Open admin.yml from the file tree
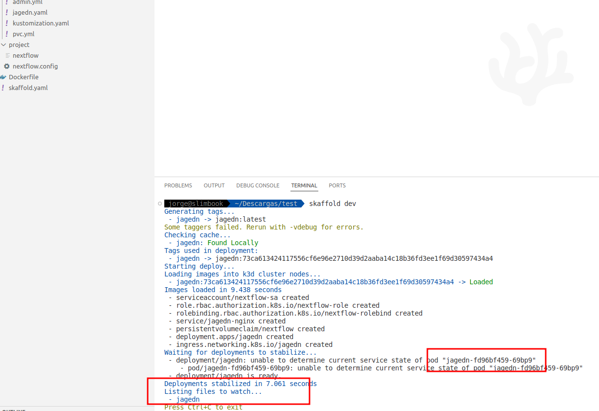 coord(27,2)
